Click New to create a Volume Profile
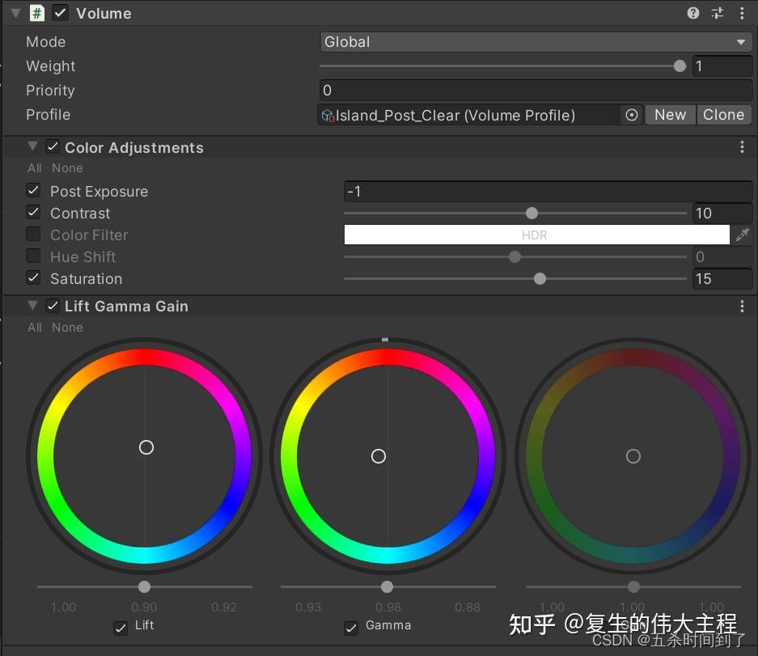The width and height of the screenshot is (758, 656). coord(670,115)
